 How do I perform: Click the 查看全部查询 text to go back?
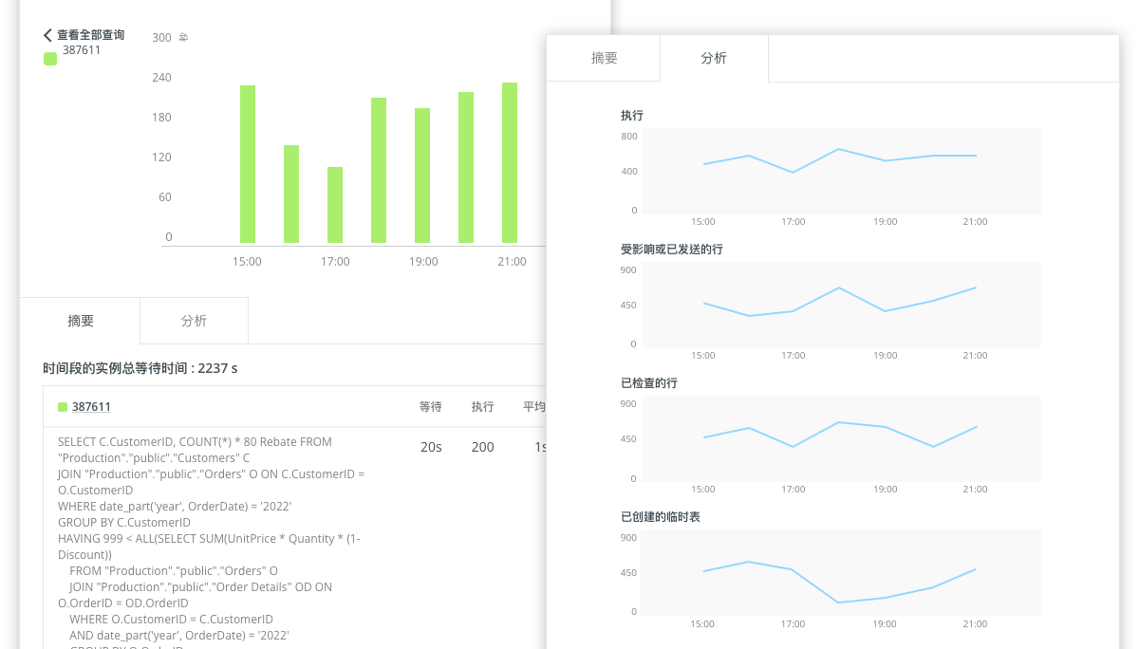pos(90,34)
